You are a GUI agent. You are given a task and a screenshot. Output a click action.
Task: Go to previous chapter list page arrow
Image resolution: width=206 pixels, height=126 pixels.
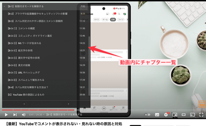click(x=24, y=104)
